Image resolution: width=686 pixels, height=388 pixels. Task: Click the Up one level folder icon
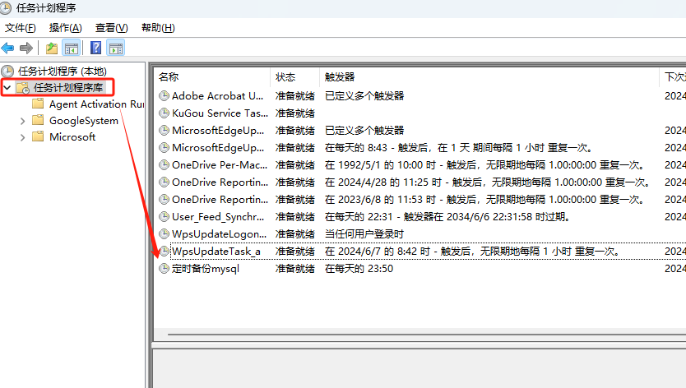point(52,48)
